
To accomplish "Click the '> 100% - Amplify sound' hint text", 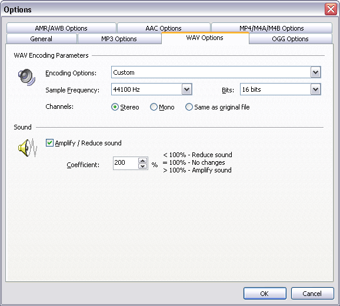I will click(197, 170).
